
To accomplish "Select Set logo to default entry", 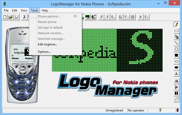I will pyautogui.click(x=55, y=28).
